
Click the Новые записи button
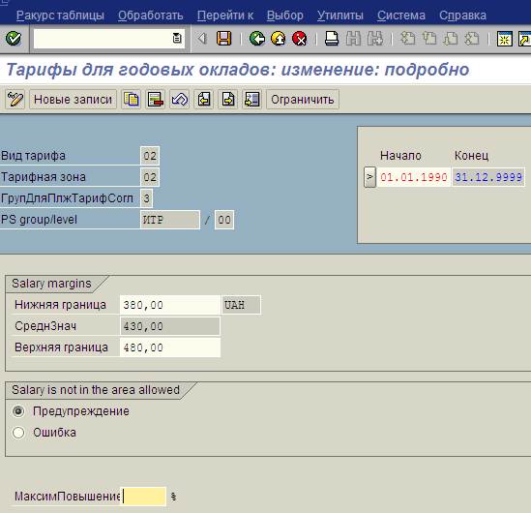73,100
